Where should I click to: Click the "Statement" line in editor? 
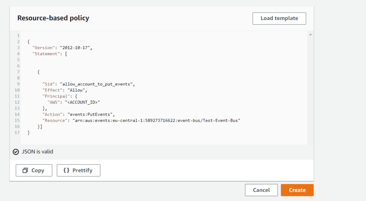coord(50,54)
